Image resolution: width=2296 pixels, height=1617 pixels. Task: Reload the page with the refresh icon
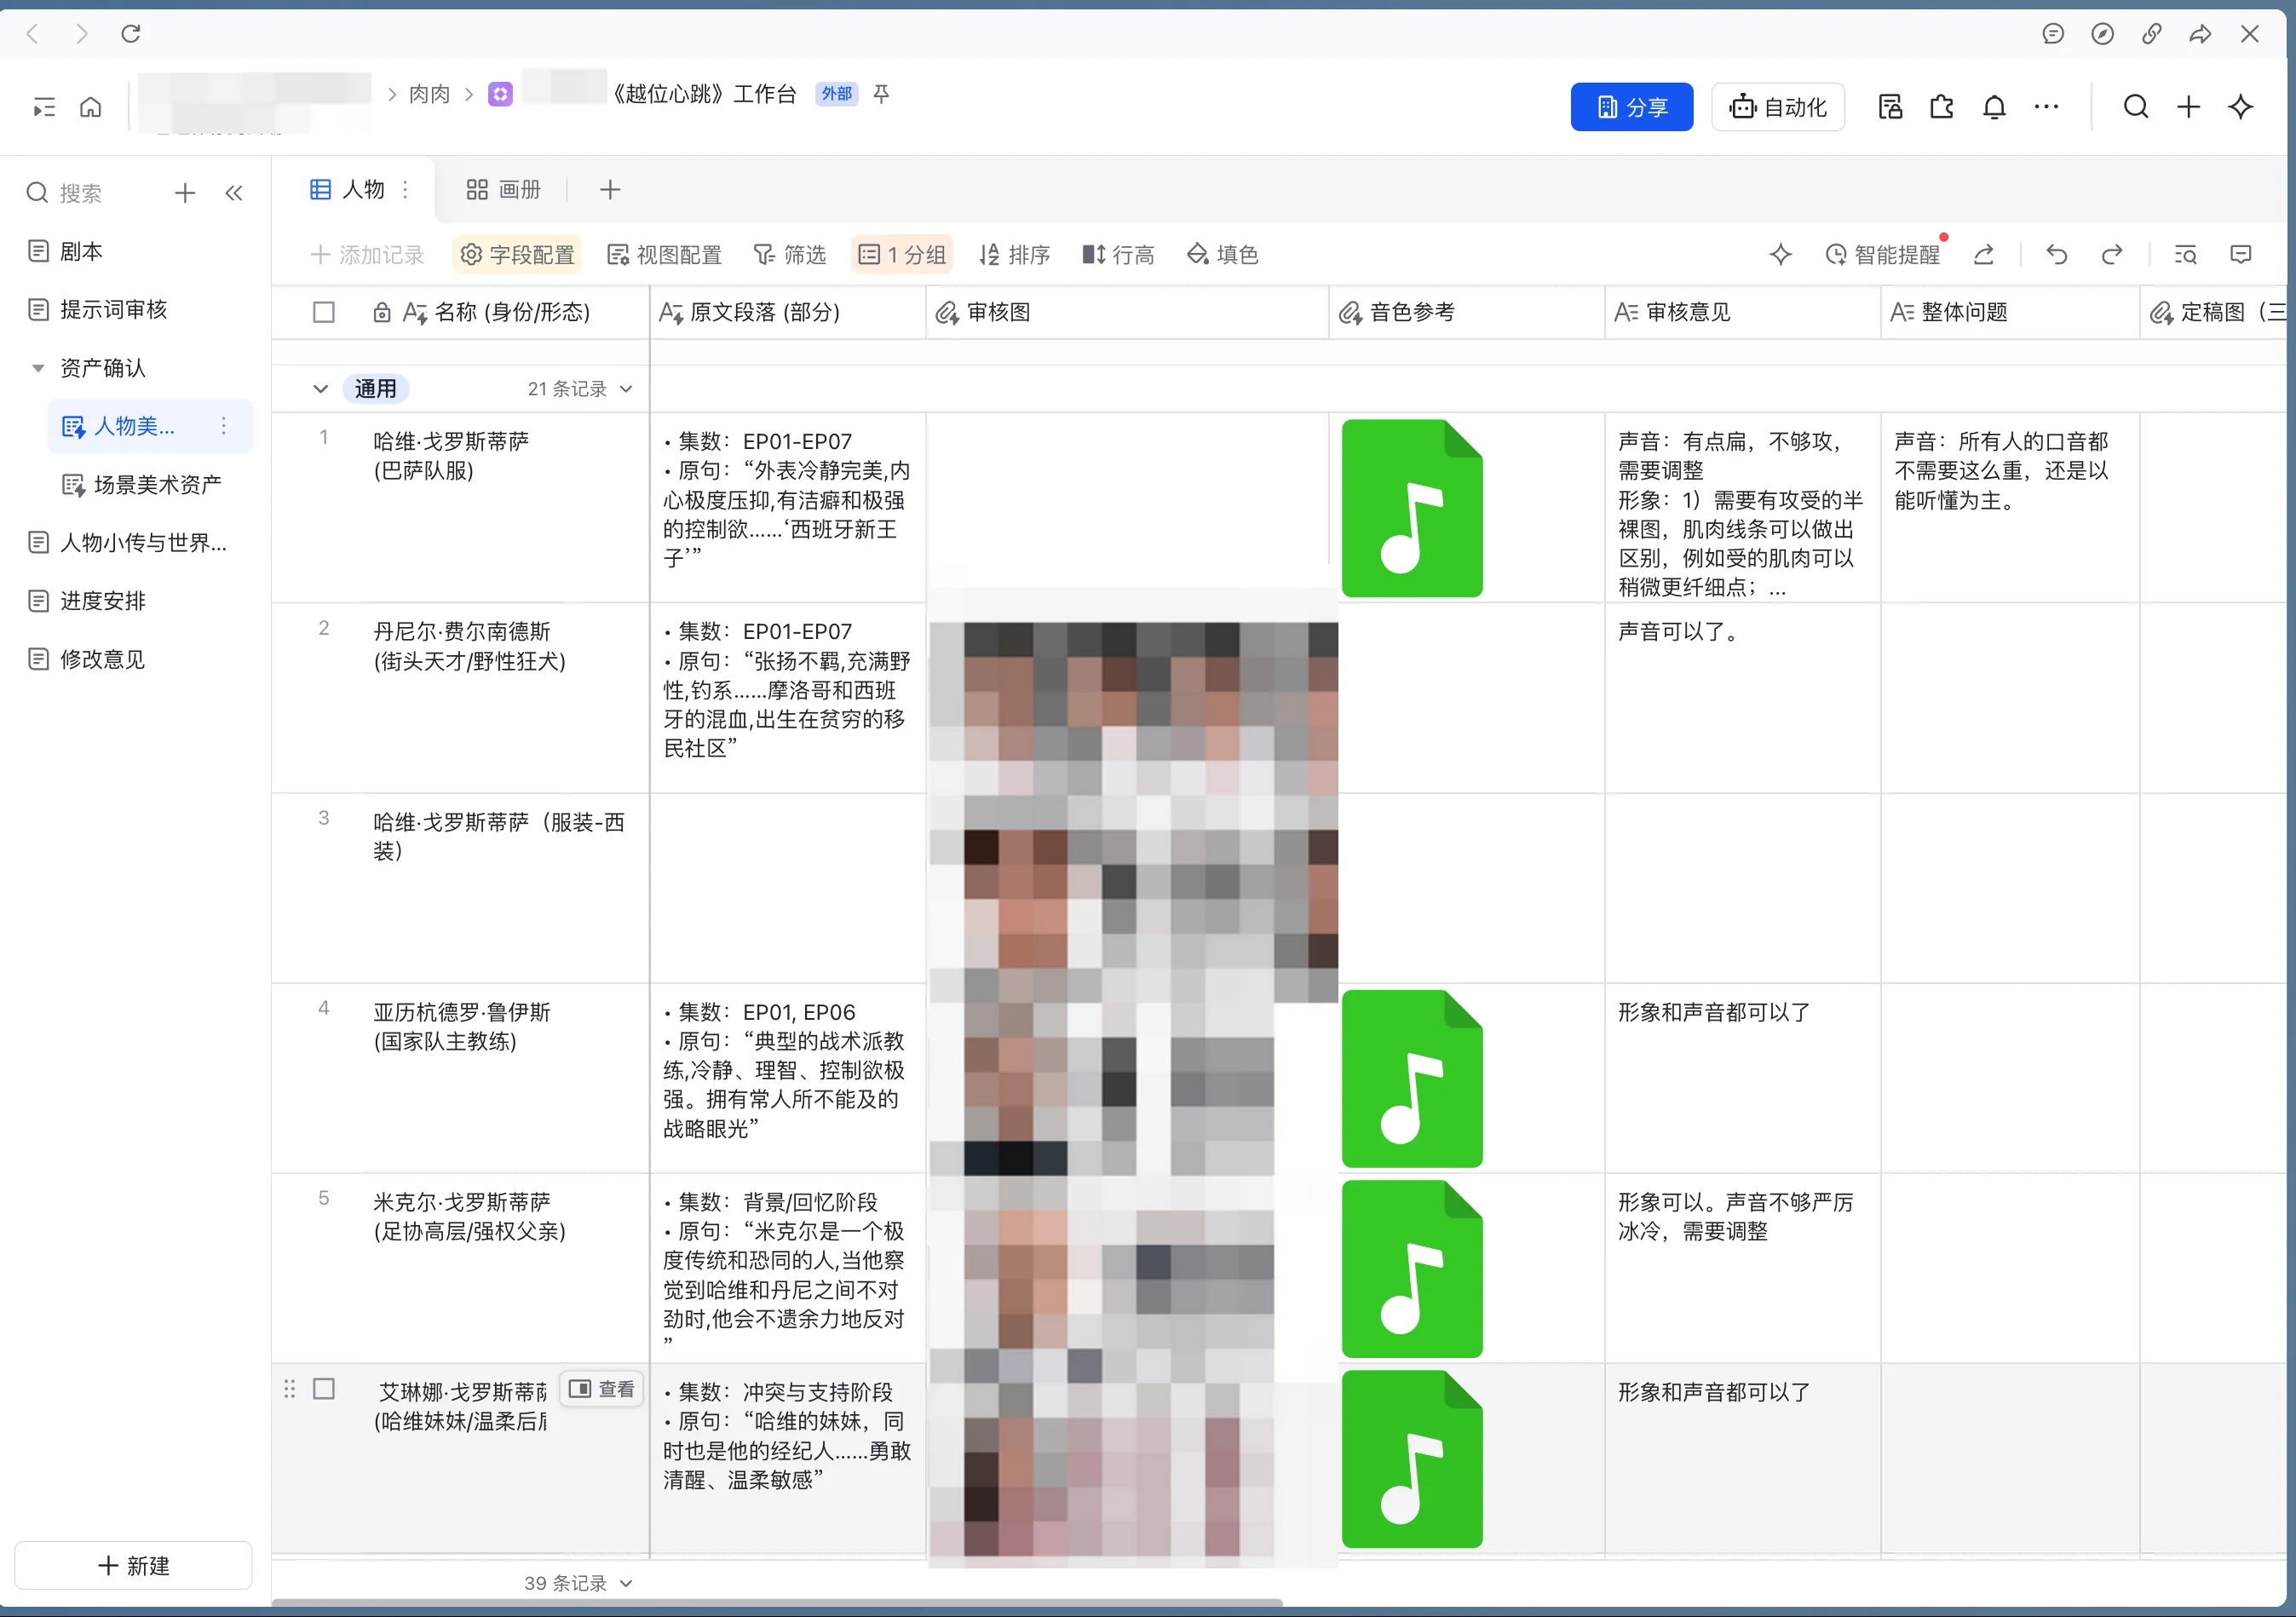click(131, 34)
